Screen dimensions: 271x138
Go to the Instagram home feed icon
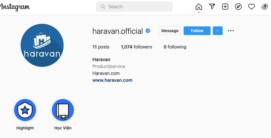pos(199,7)
